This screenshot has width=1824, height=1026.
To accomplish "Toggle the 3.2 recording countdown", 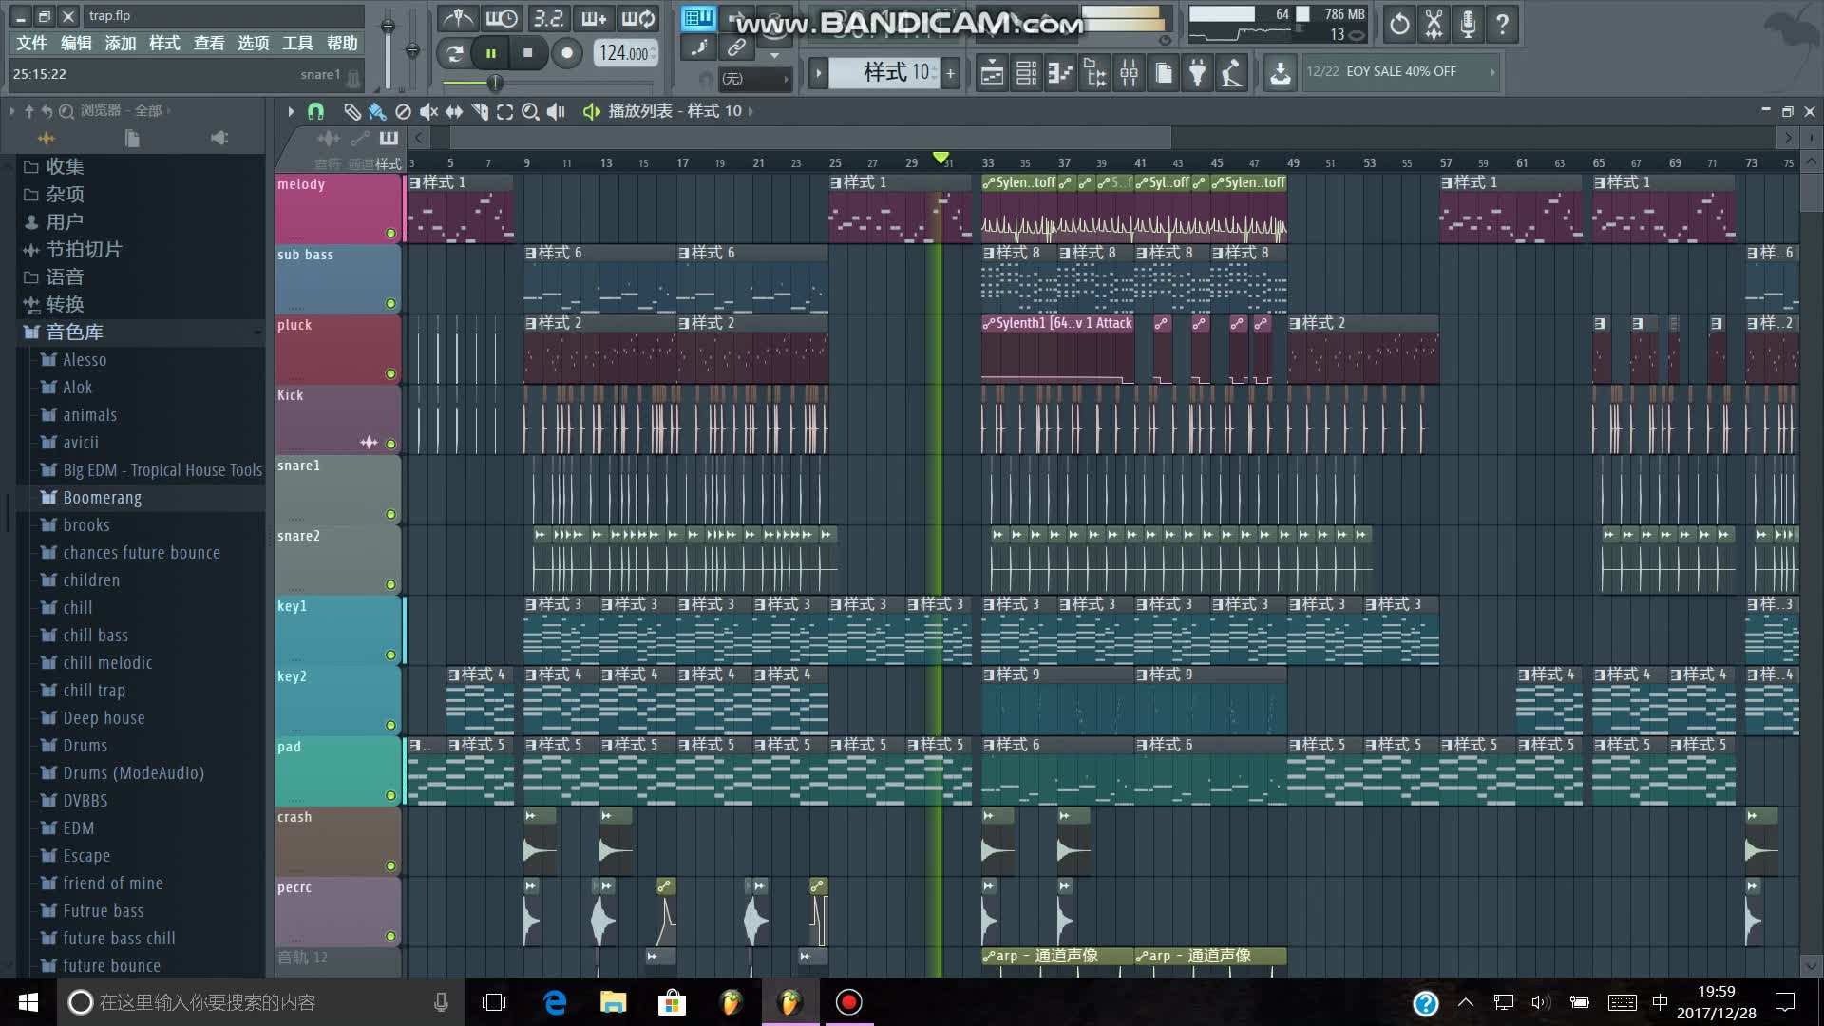I will click(x=547, y=19).
